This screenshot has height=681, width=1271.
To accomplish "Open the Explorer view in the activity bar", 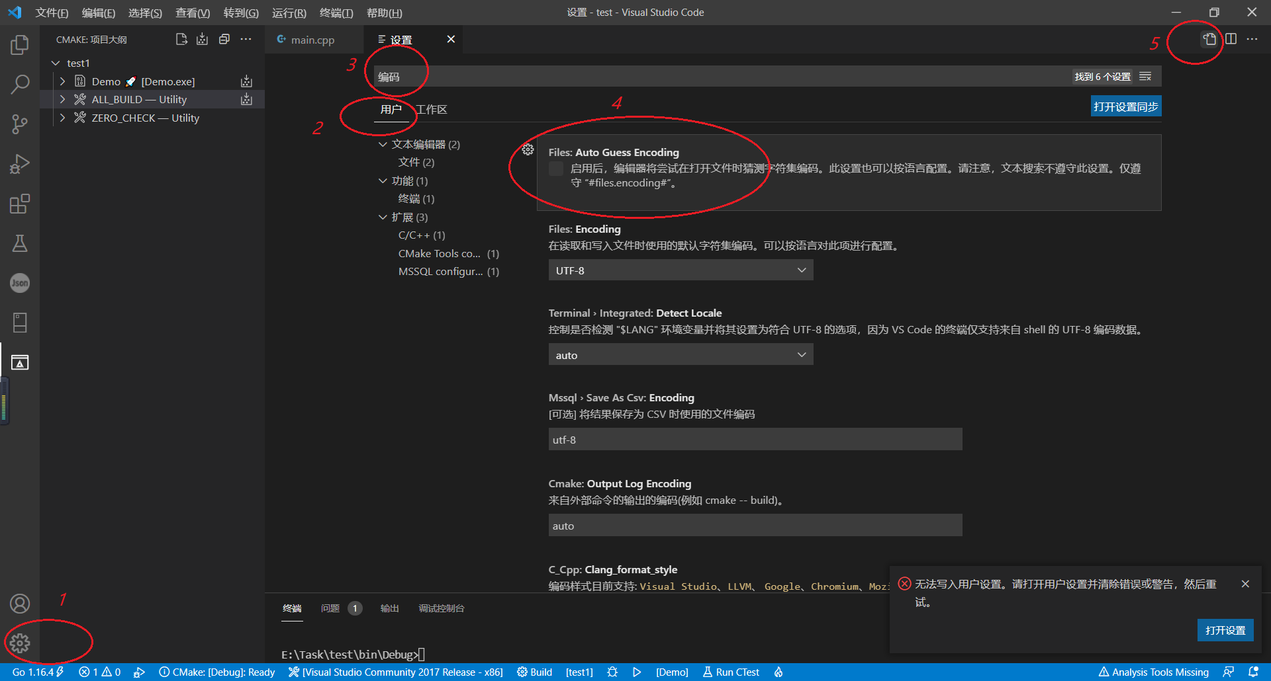I will [x=20, y=45].
